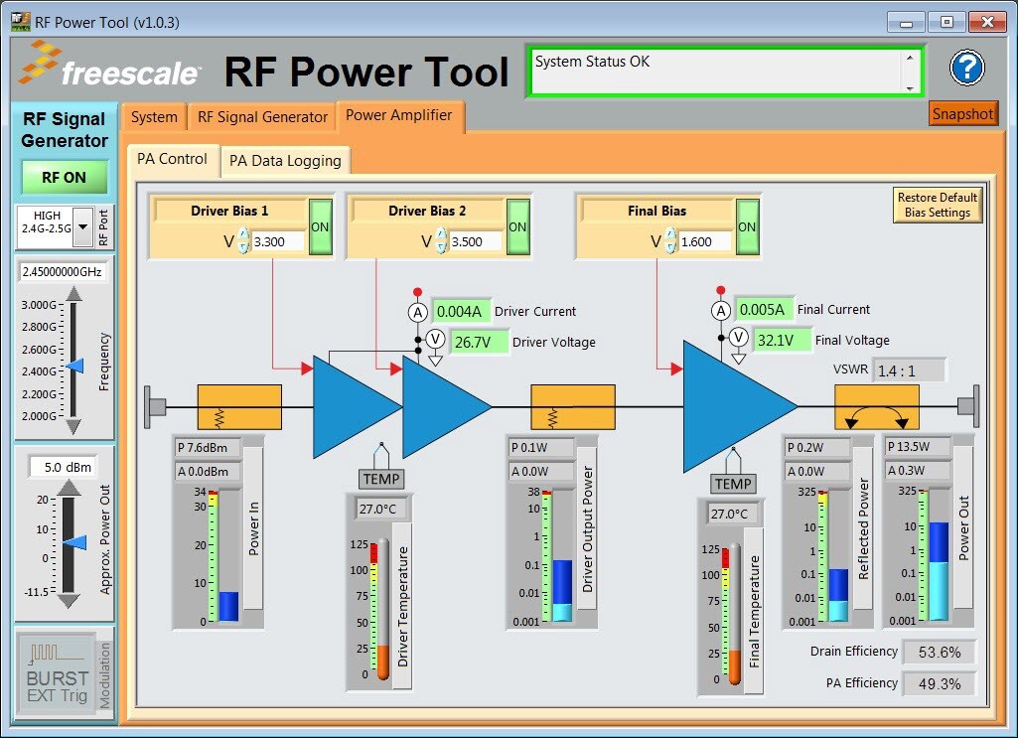The width and height of the screenshot is (1018, 738).
Task: Click Restore Default Bias Settings button
Action: 937,205
